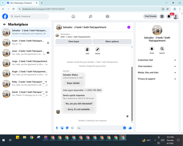Image resolution: width=183 pixels, height=146 pixels.
Task: Click the Add people icon in chat
Action: [x=87, y=49]
